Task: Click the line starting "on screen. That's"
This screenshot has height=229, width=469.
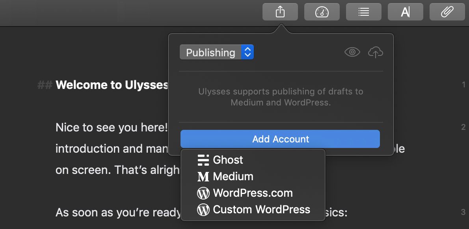Action: (117, 170)
